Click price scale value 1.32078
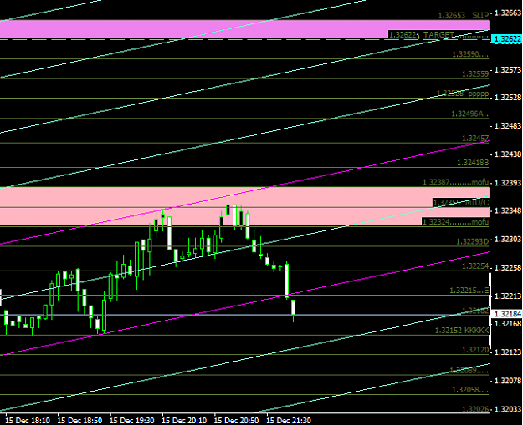 507,381
